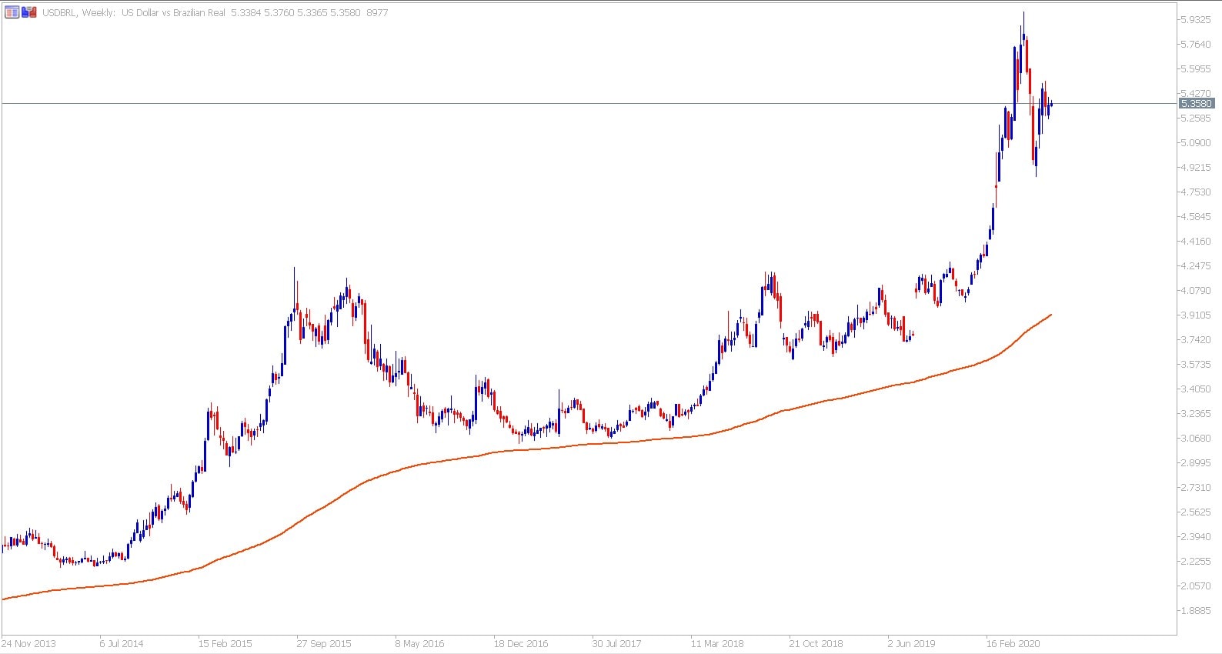1222x654 pixels.
Task: Click the 24 Nov 2013 date label
Action: (28, 644)
